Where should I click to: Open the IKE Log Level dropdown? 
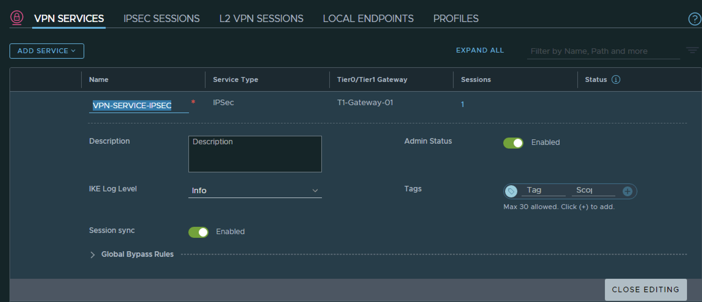pos(255,191)
